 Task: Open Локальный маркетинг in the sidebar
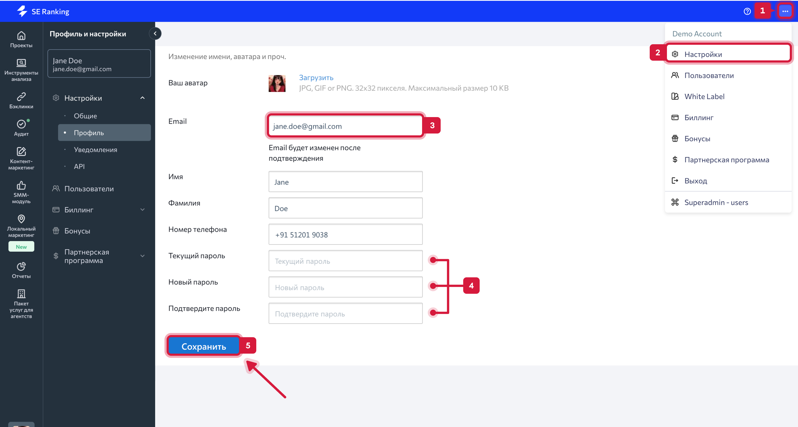[x=21, y=226]
